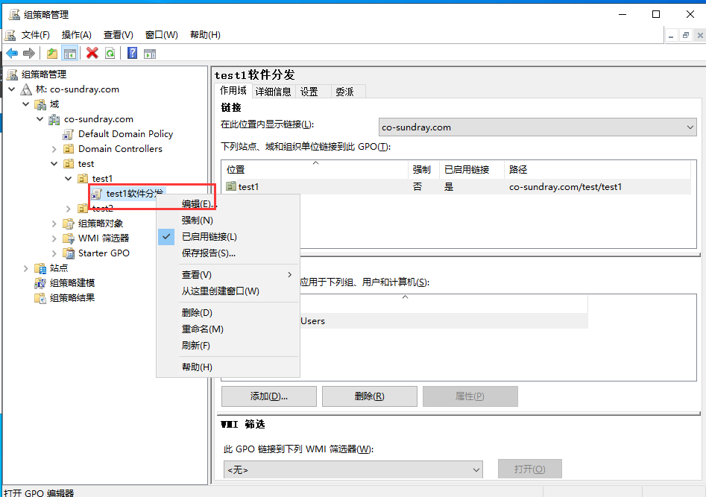
Task: Expand the 组策略对象 node
Action: [54, 224]
